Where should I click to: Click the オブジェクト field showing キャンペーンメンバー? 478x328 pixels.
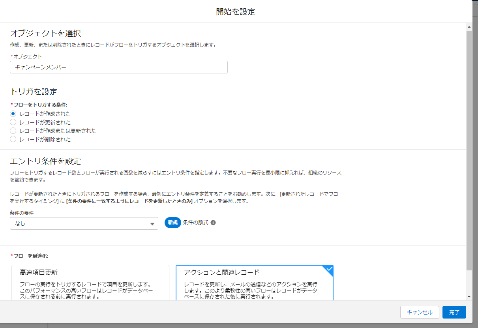pos(118,67)
